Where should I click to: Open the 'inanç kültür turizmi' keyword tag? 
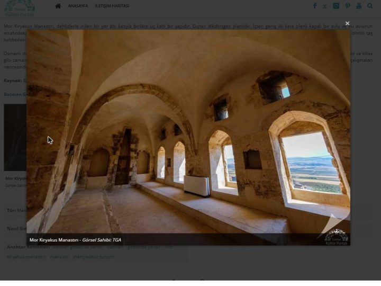(x=94, y=256)
